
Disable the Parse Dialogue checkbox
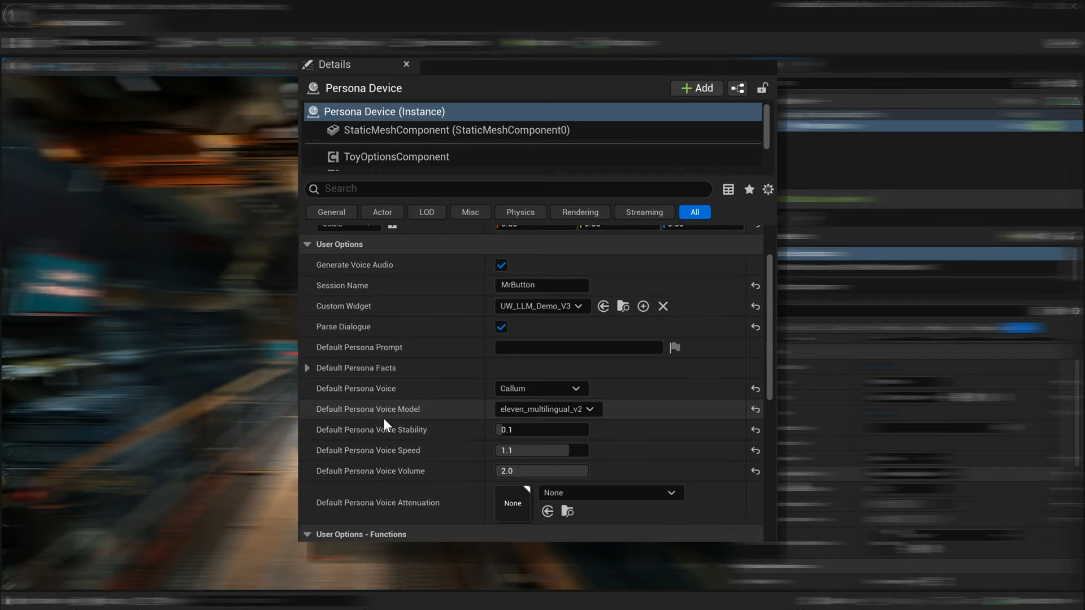click(501, 327)
